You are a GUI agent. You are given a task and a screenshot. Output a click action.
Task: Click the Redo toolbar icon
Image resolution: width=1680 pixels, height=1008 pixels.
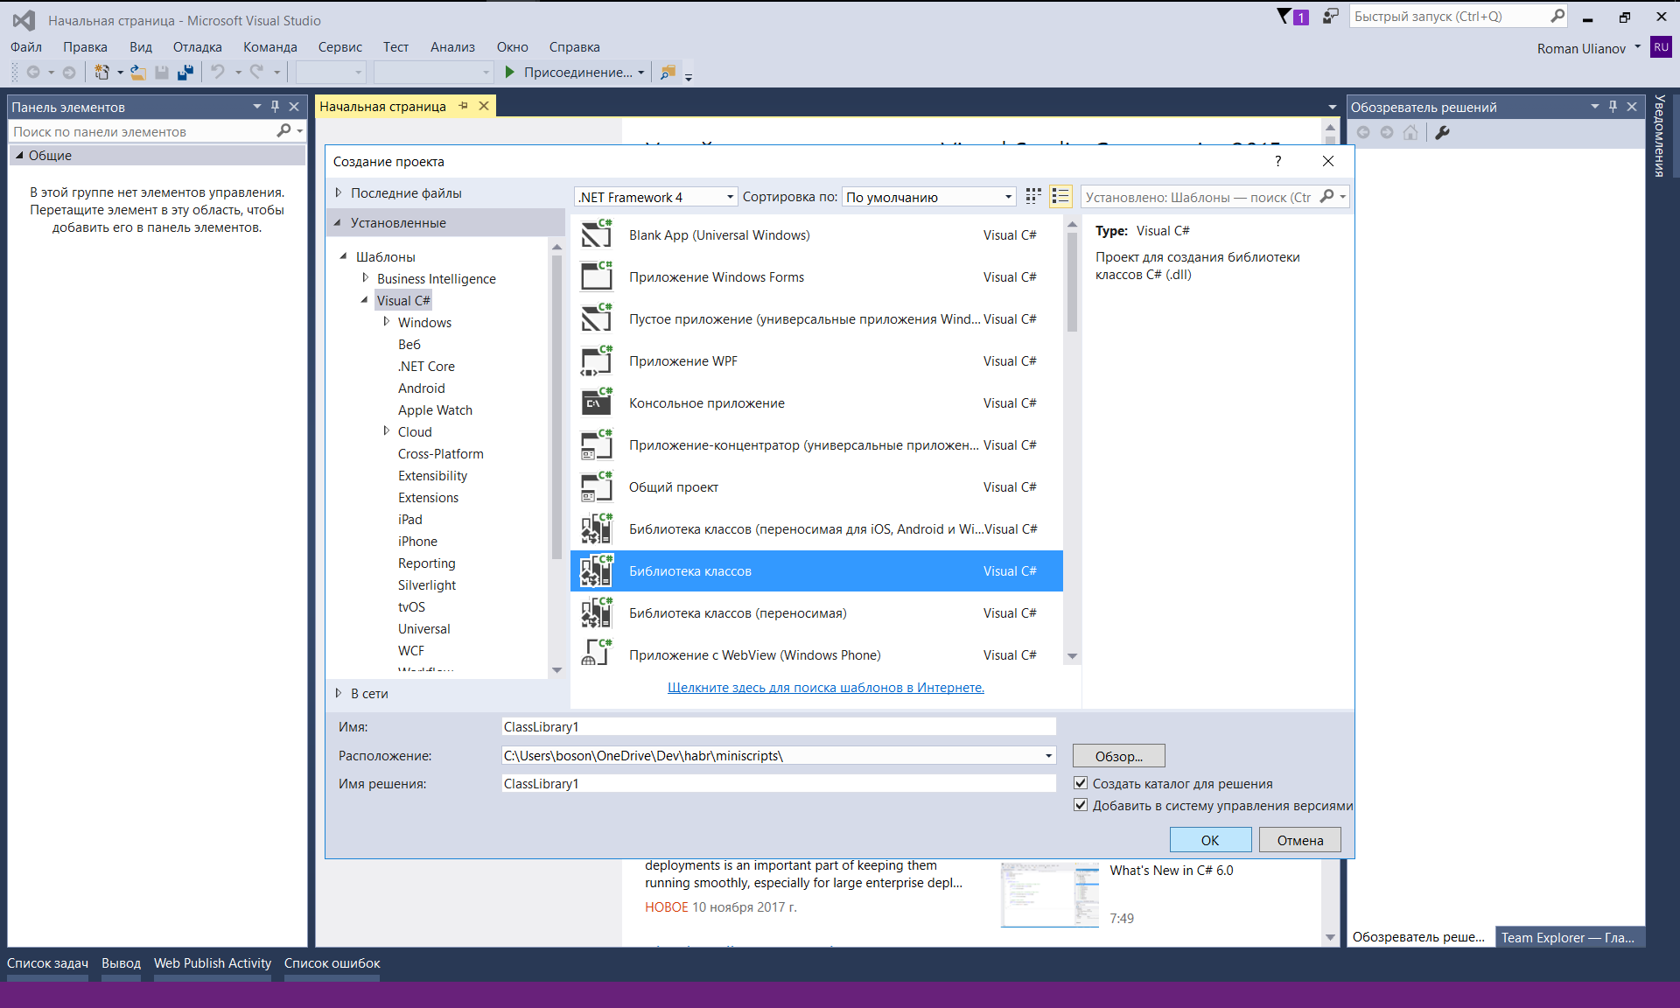pyautogui.click(x=257, y=73)
